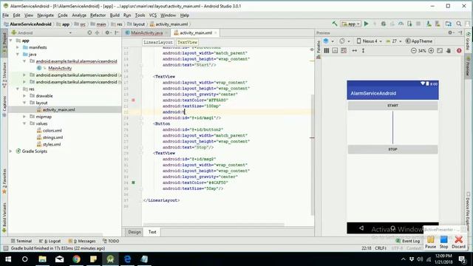The height and width of the screenshot is (266, 473).
Task: Toggle the Palette side tab
Action: 318,49
